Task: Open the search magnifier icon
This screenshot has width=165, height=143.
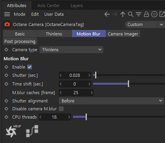Action: (x=131, y=14)
